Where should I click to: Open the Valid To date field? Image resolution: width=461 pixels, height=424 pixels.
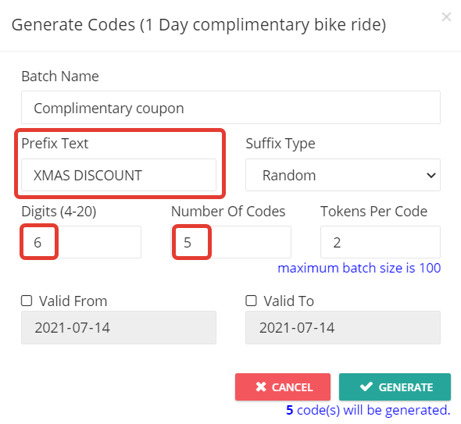click(x=343, y=328)
